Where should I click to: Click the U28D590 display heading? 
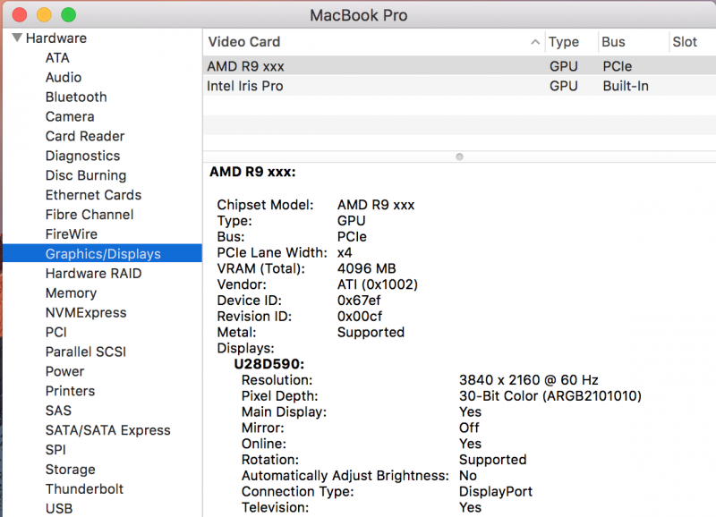pos(269,364)
